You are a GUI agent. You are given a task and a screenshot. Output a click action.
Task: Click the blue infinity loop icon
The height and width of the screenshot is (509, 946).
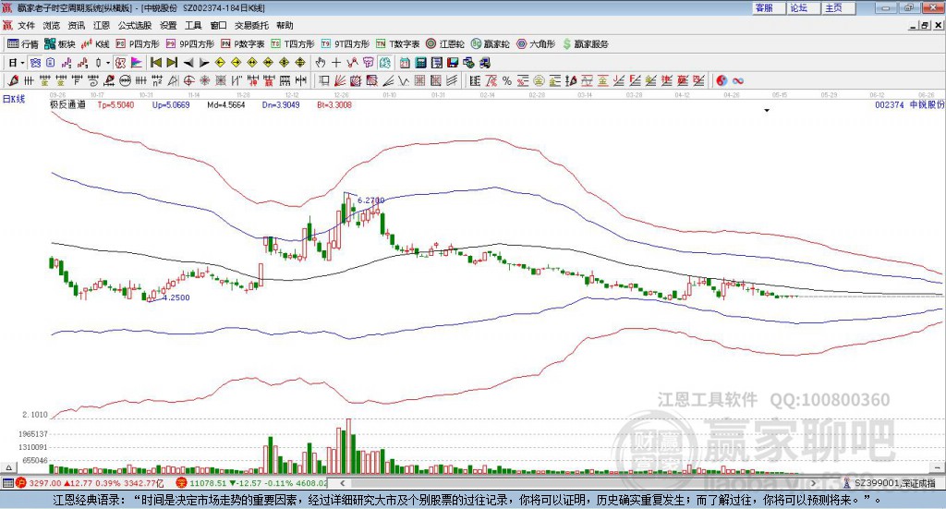738,80
